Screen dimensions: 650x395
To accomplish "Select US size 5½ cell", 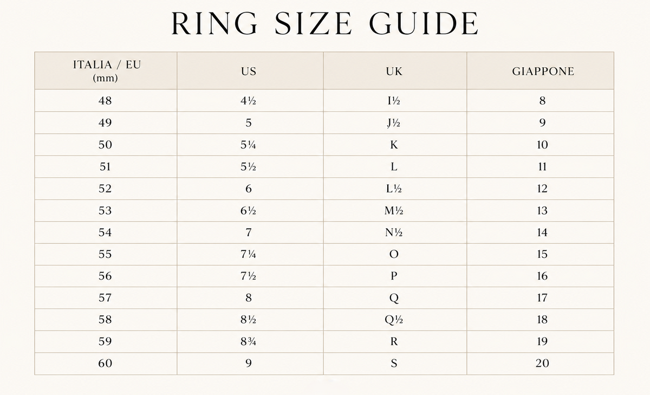I will [x=250, y=167].
